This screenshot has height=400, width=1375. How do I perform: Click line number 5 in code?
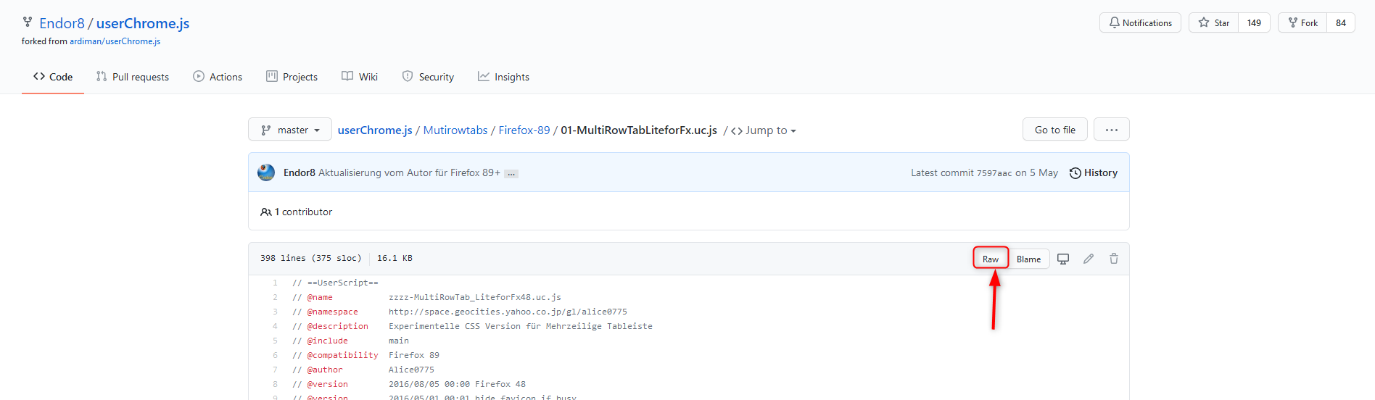[275, 341]
